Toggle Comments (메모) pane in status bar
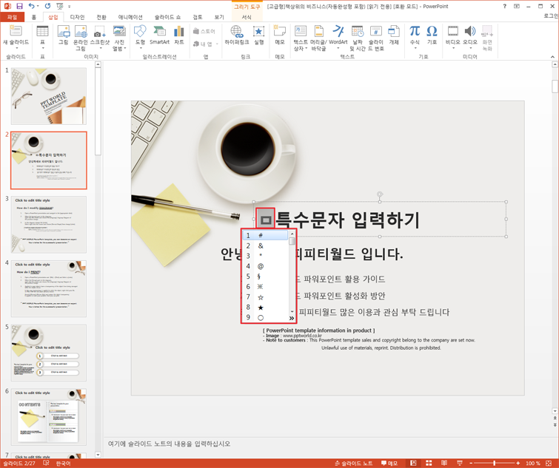The image size is (559, 468). tap(389, 463)
